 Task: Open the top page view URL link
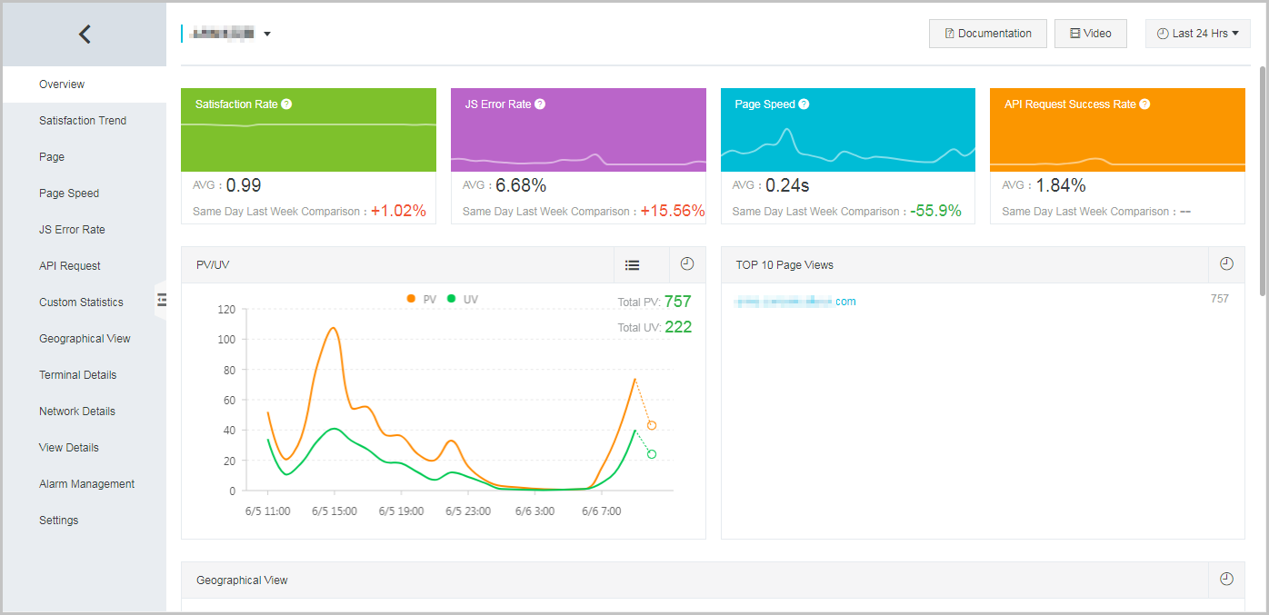(x=794, y=302)
